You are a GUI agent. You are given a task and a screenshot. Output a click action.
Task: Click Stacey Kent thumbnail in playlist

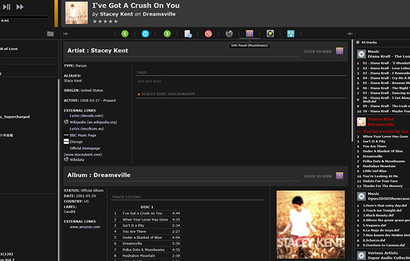pos(361,121)
